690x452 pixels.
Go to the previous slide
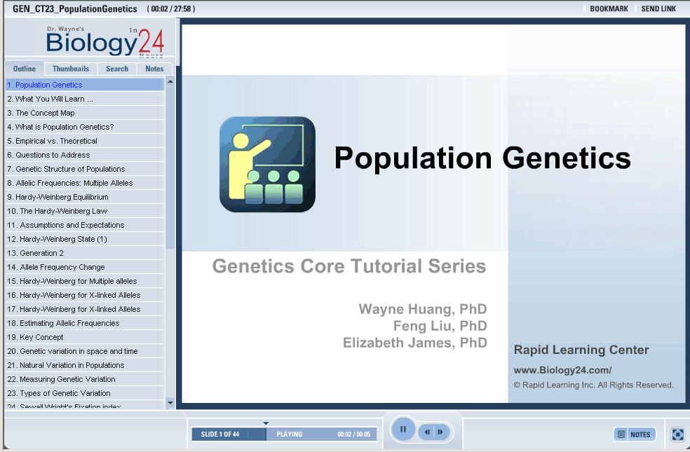[427, 432]
